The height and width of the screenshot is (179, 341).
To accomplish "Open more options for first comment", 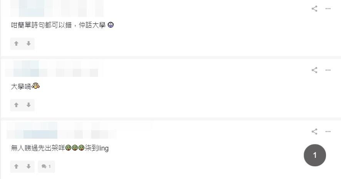I will tap(328, 8).
